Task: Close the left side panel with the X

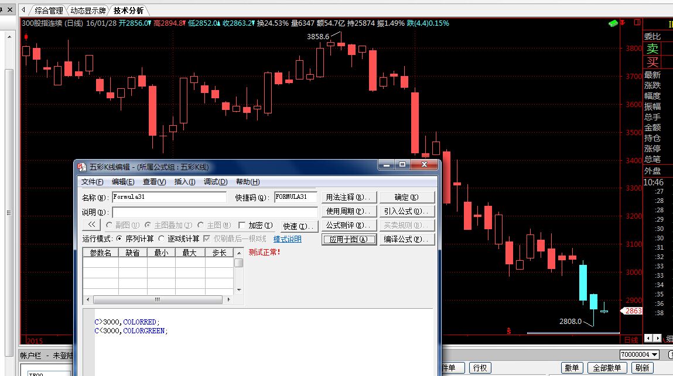Action: (x=10, y=9)
